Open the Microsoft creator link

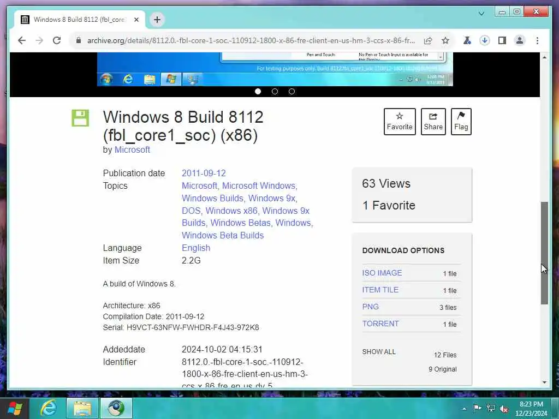tap(132, 150)
